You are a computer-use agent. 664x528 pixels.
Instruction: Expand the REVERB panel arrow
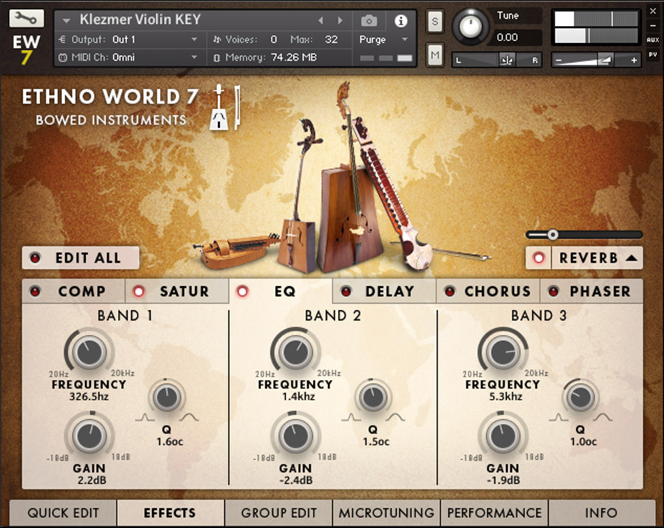coord(631,258)
